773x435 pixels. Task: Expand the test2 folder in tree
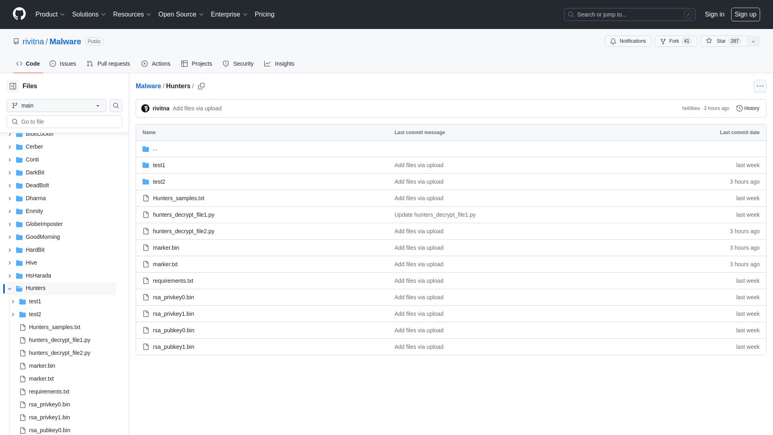pos(13,315)
